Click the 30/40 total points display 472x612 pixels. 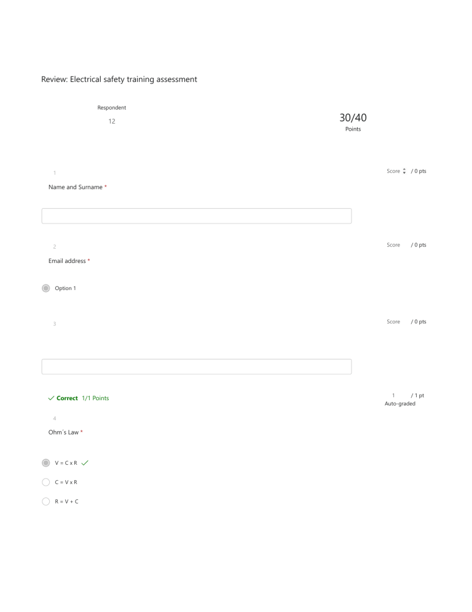click(x=353, y=118)
